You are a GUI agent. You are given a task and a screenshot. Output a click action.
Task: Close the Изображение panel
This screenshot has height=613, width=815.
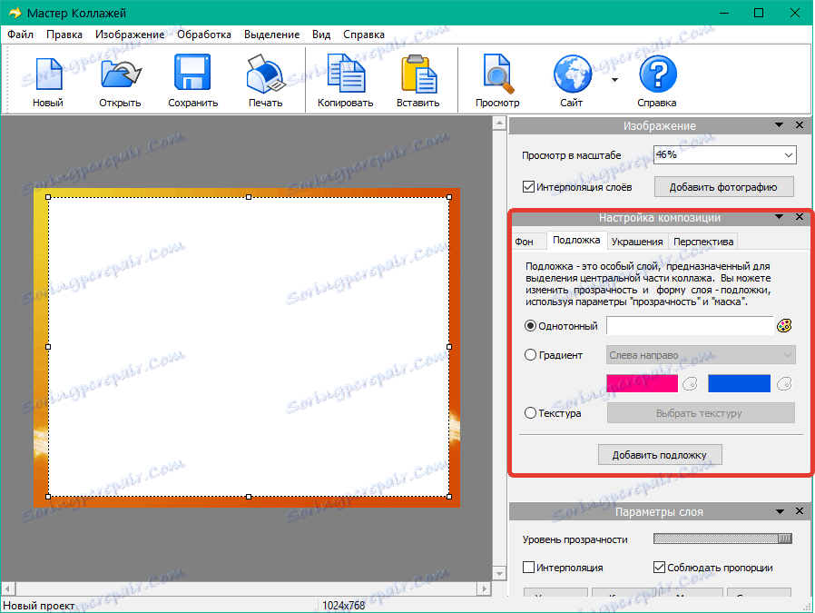[x=800, y=125]
